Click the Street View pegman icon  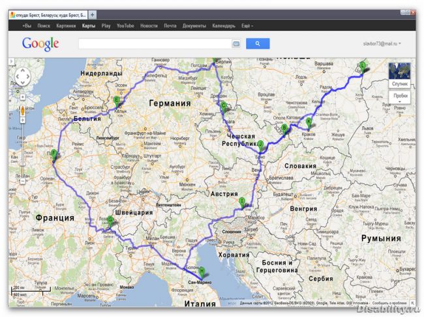pyautogui.click(x=23, y=111)
